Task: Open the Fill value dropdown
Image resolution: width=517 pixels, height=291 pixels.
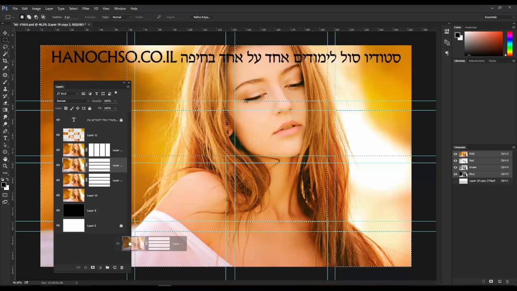Action: click(115, 108)
